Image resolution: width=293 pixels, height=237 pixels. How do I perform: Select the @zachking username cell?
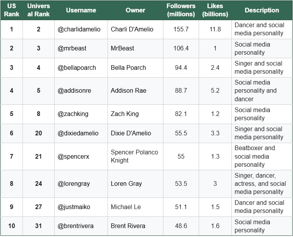pyautogui.click(x=81, y=114)
